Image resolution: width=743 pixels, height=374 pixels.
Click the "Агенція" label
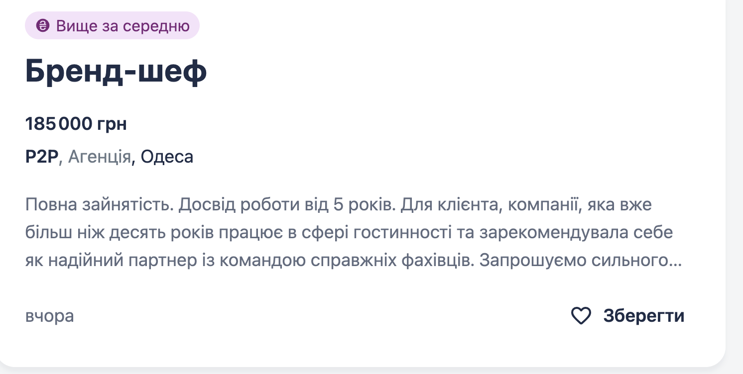pos(99,157)
